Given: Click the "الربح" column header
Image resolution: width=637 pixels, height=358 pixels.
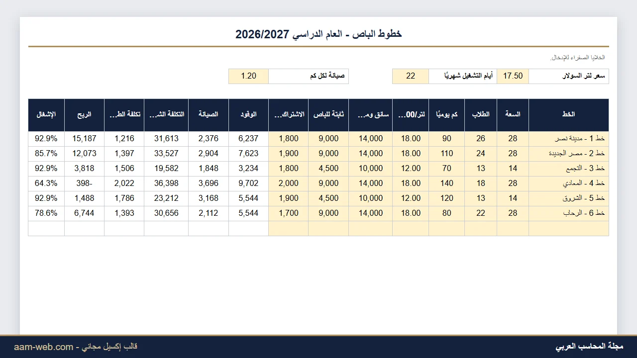Looking at the screenshot, I should (x=84, y=114).
